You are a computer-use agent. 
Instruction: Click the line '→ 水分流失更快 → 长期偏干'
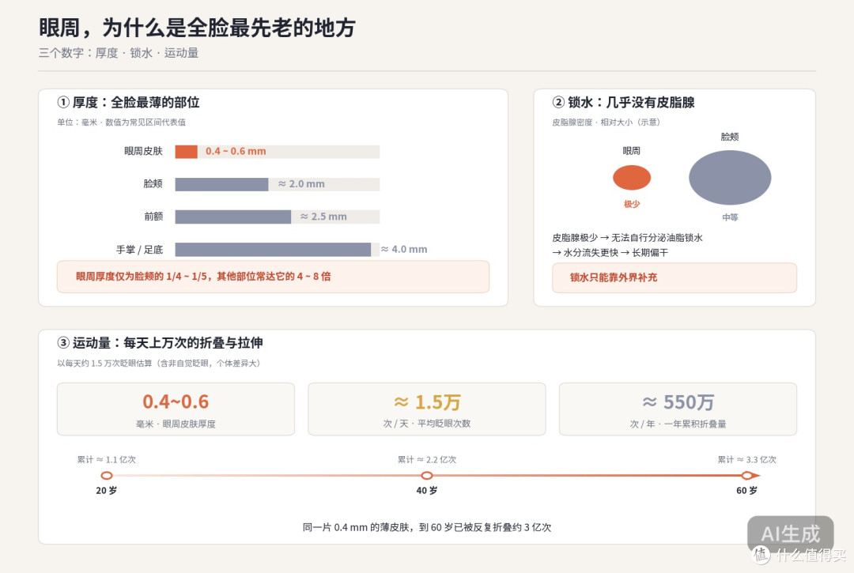[610, 252]
